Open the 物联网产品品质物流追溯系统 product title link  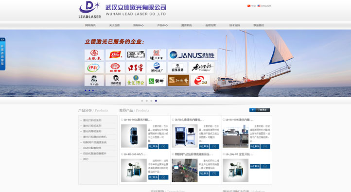coord(193,154)
